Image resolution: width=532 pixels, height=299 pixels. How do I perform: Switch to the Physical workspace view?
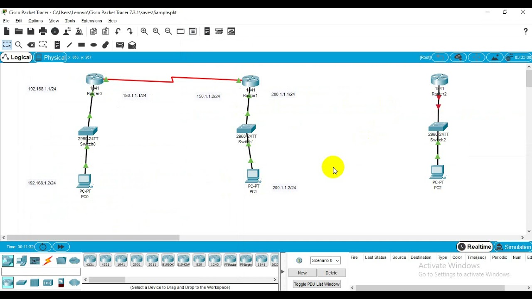(x=50, y=57)
